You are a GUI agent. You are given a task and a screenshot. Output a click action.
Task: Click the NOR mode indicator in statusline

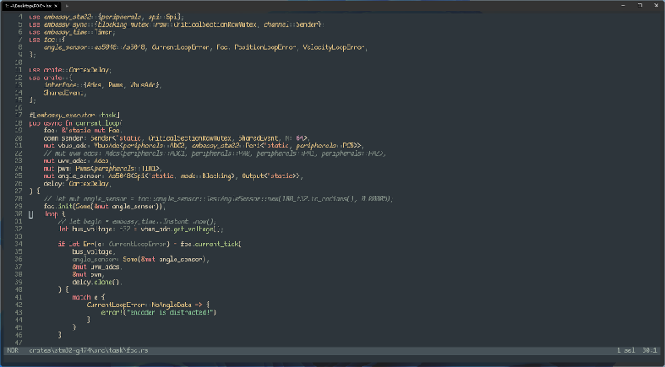click(13, 350)
